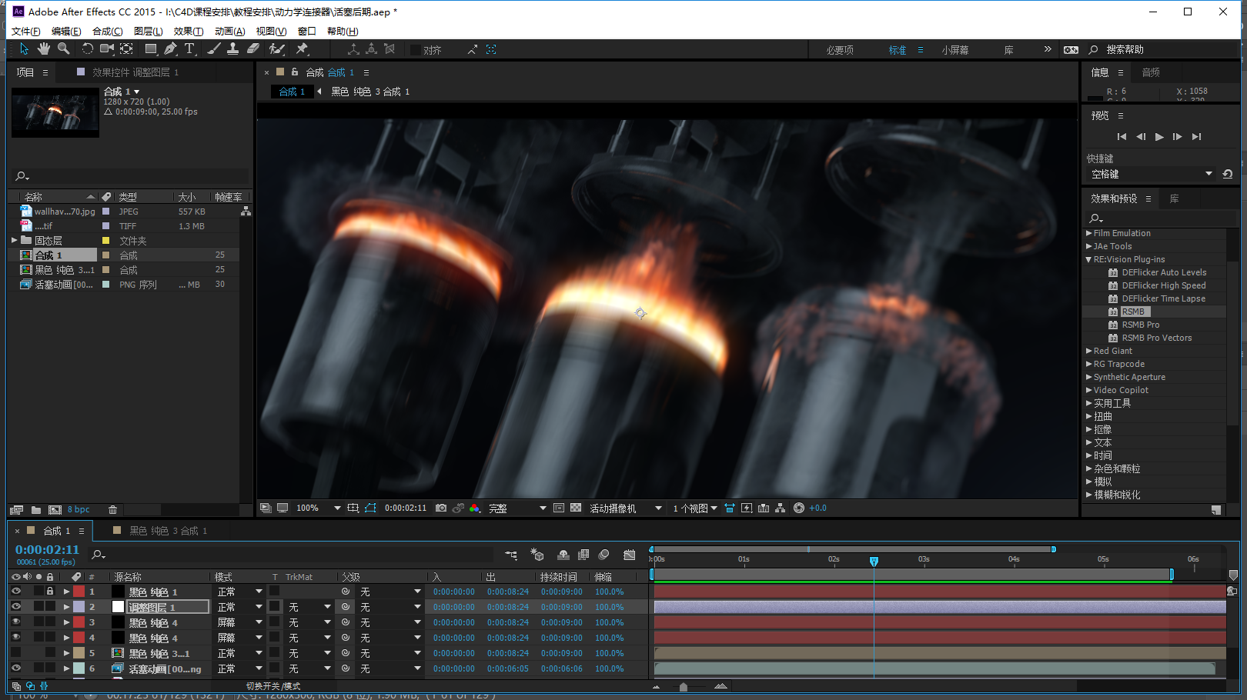Enable the snapping 对齐 checkbox
Screen dimensions: 1247x700
point(416,50)
